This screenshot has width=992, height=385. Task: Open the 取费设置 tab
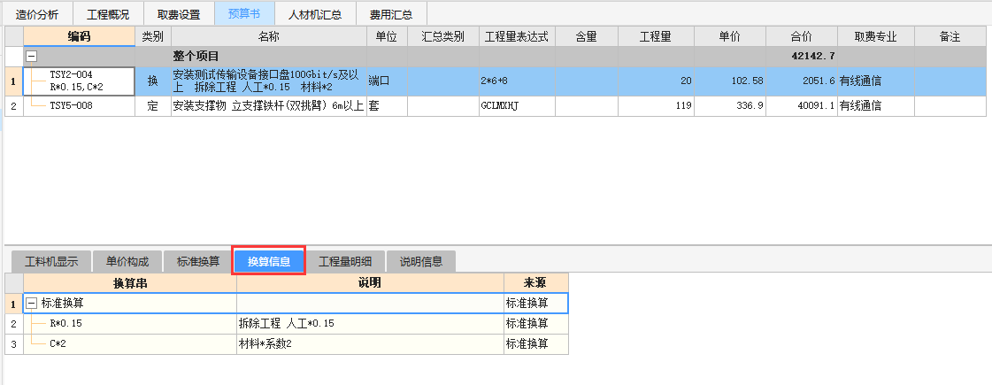tap(178, 14)
